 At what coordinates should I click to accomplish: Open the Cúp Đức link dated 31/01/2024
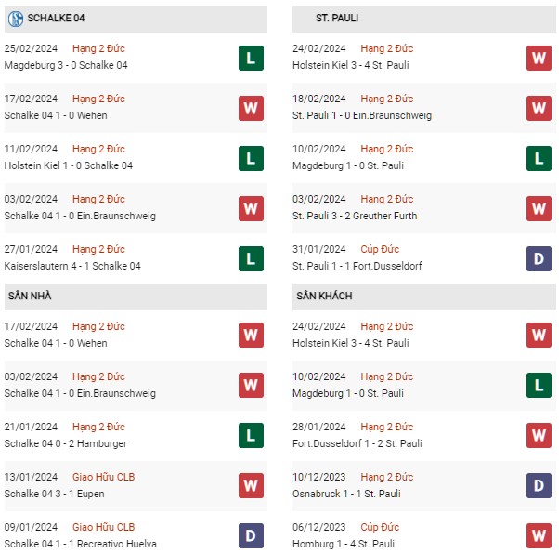[x=380, y=249]
